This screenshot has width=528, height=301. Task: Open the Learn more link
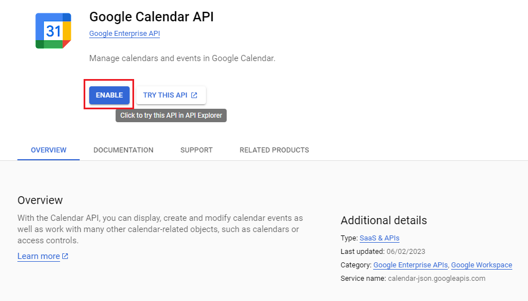[39, 256]
